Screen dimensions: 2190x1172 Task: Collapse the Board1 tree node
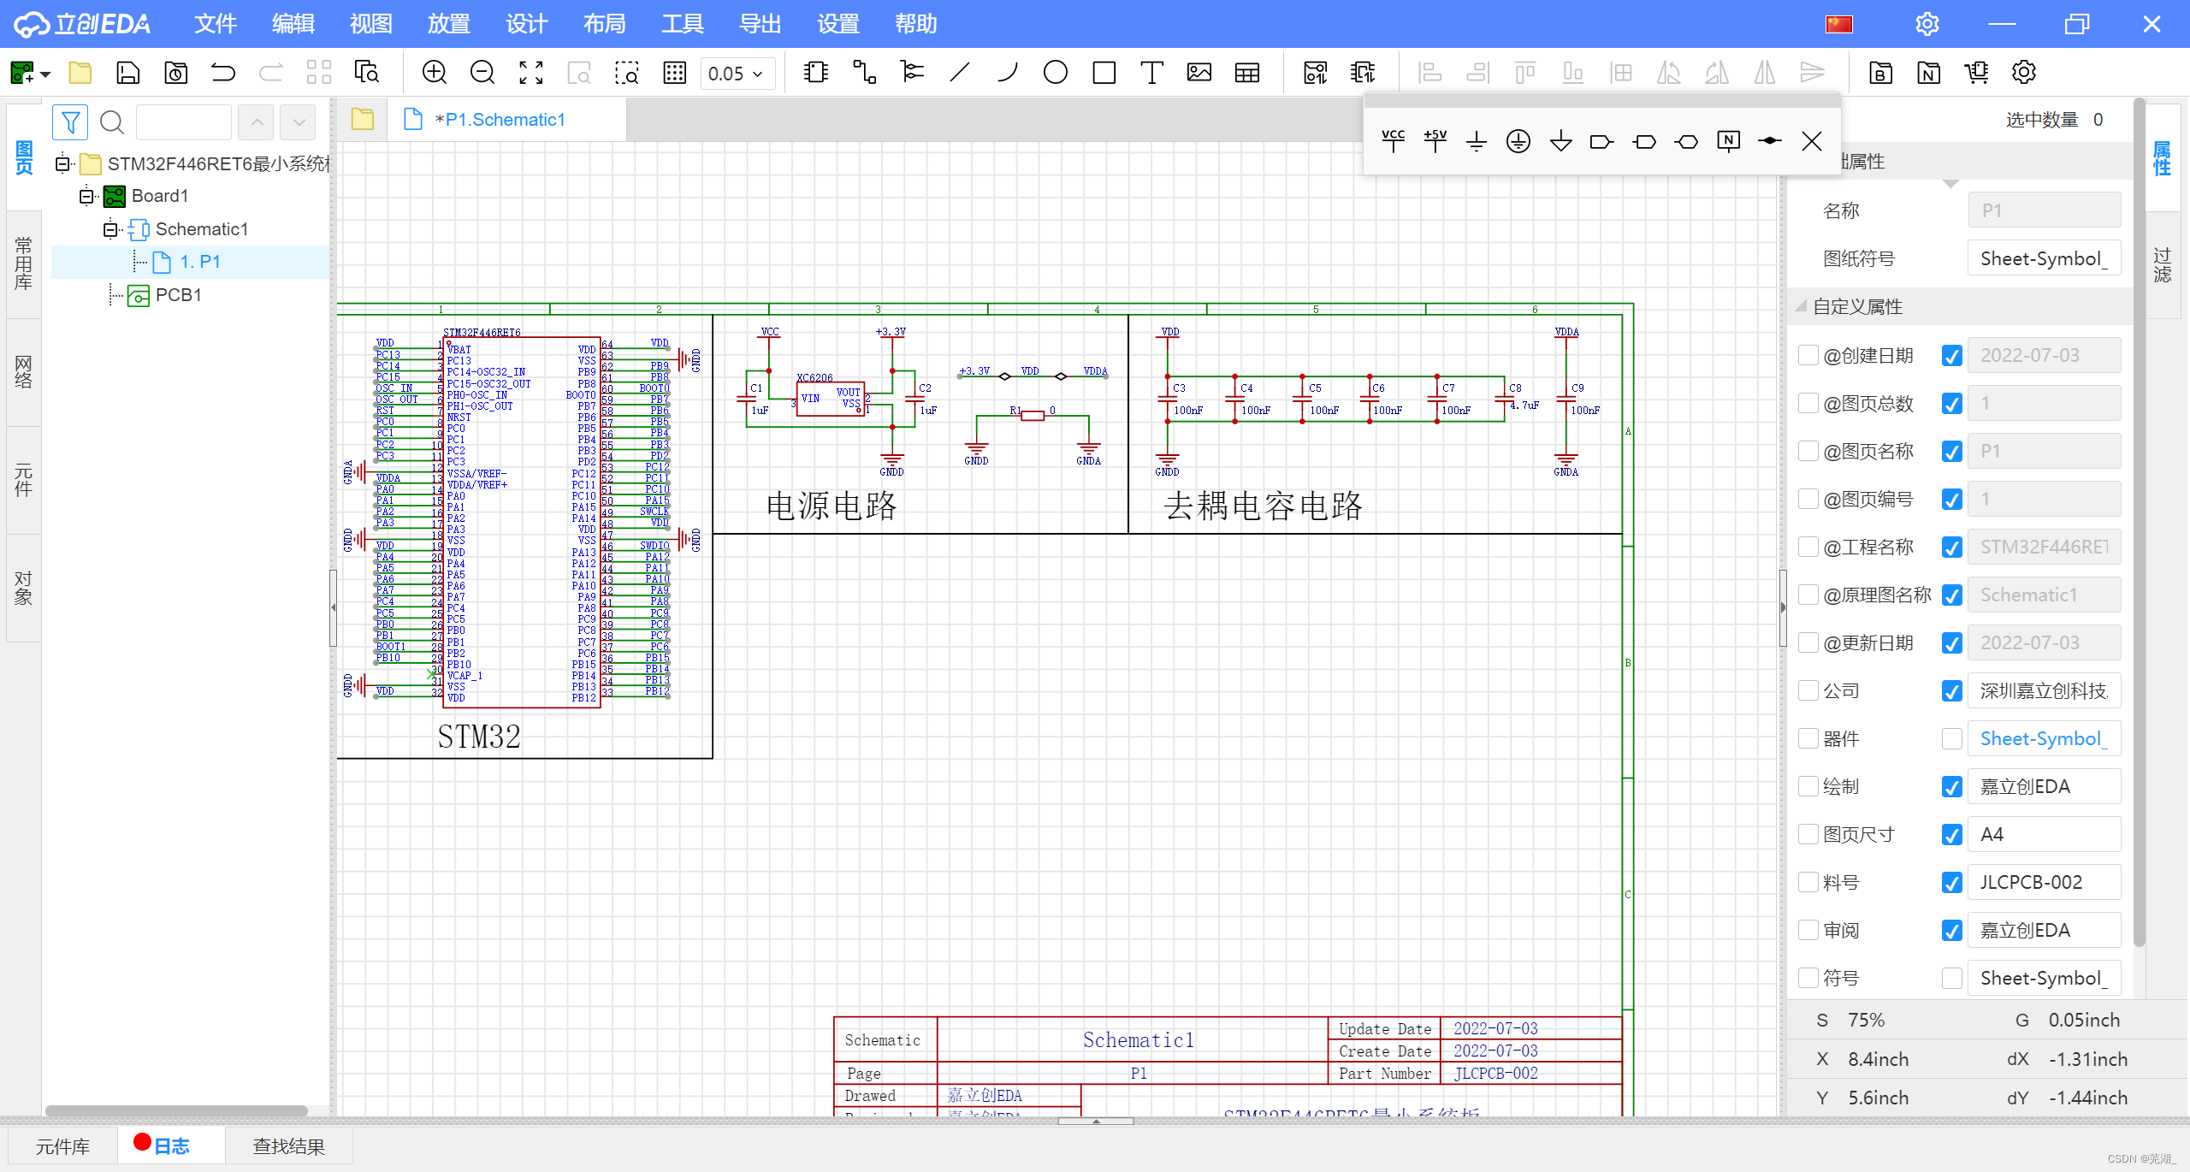point(86,196)
